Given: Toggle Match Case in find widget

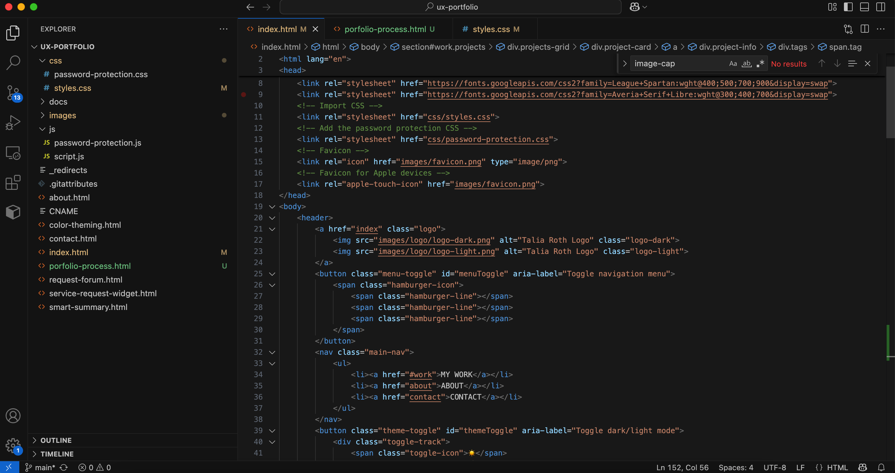Looking at the screenshot, I should [x=733, y=63].
